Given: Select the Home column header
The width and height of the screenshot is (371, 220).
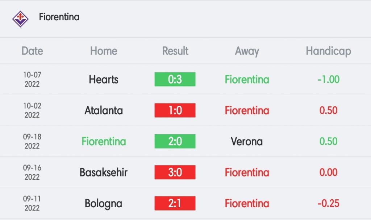Looking at the screenshot, I should point(104,51).
